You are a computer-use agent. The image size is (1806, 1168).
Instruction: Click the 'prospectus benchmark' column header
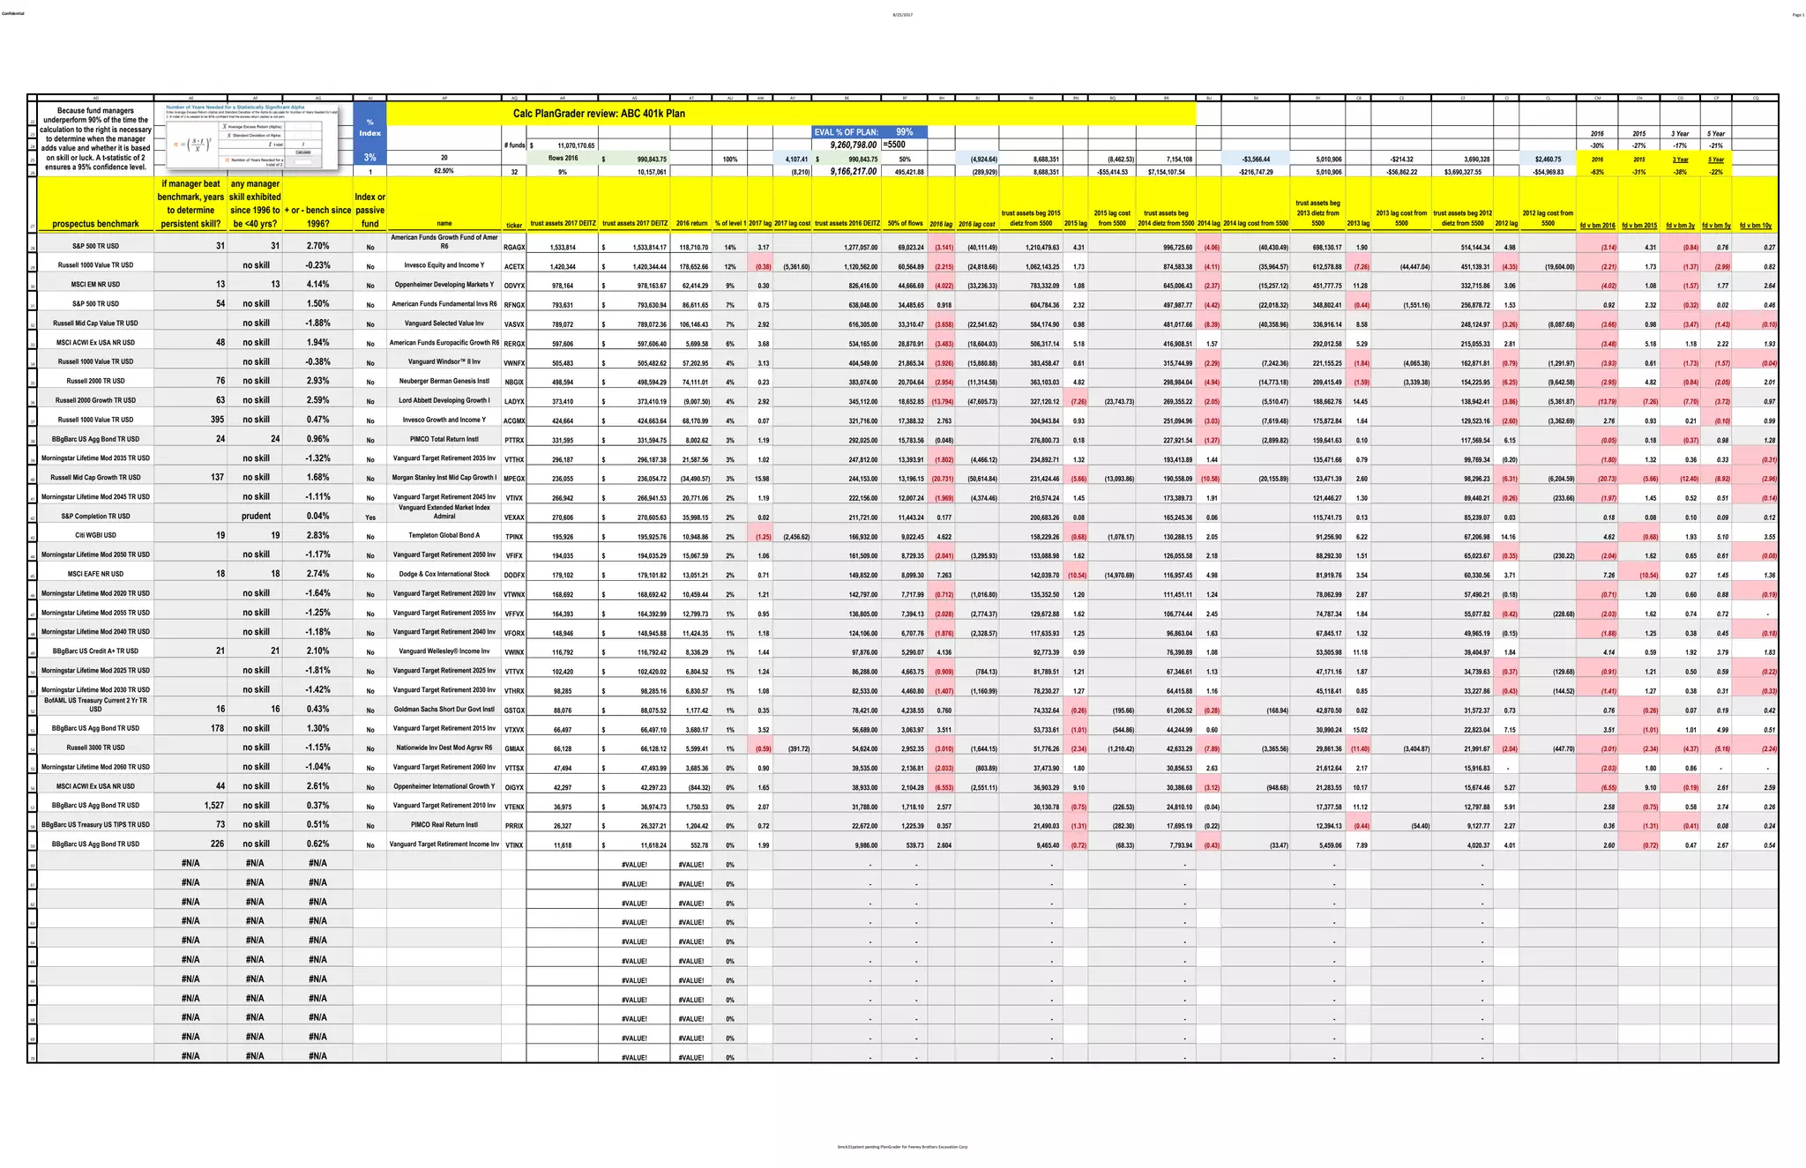tap(95, 224)
